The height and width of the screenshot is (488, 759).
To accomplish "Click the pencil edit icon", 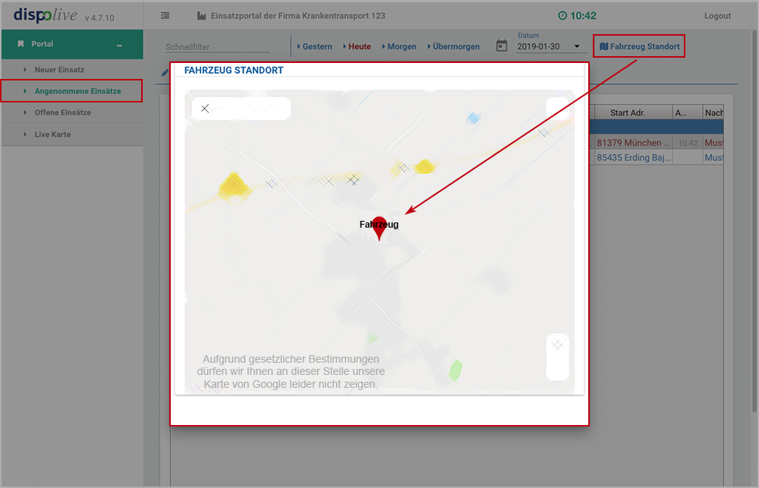I will pyautogui.click(x=165, y=73).
